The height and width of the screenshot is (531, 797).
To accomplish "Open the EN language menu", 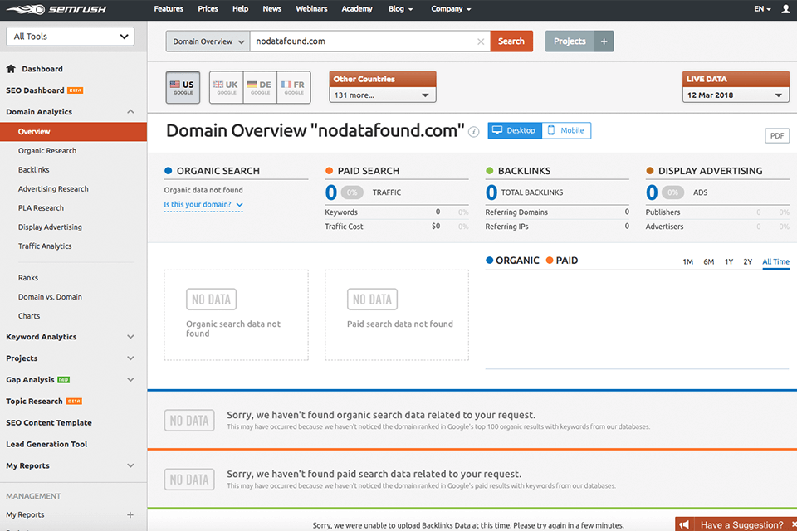I will [x=762, y=9].
